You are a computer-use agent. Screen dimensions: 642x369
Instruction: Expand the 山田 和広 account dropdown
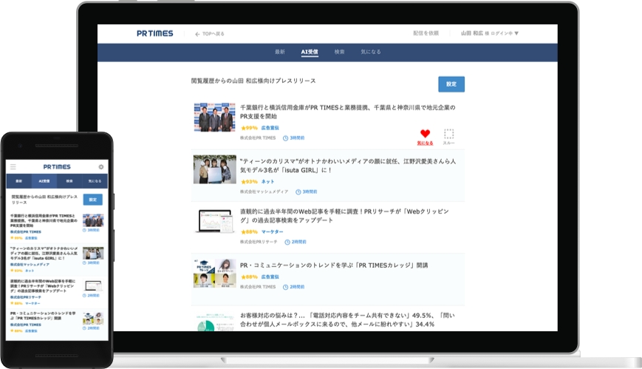[490, 33]
